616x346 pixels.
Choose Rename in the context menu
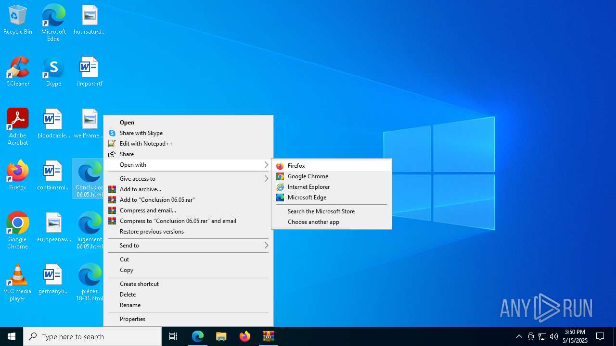pyautogui.click(x=188, y=305)
